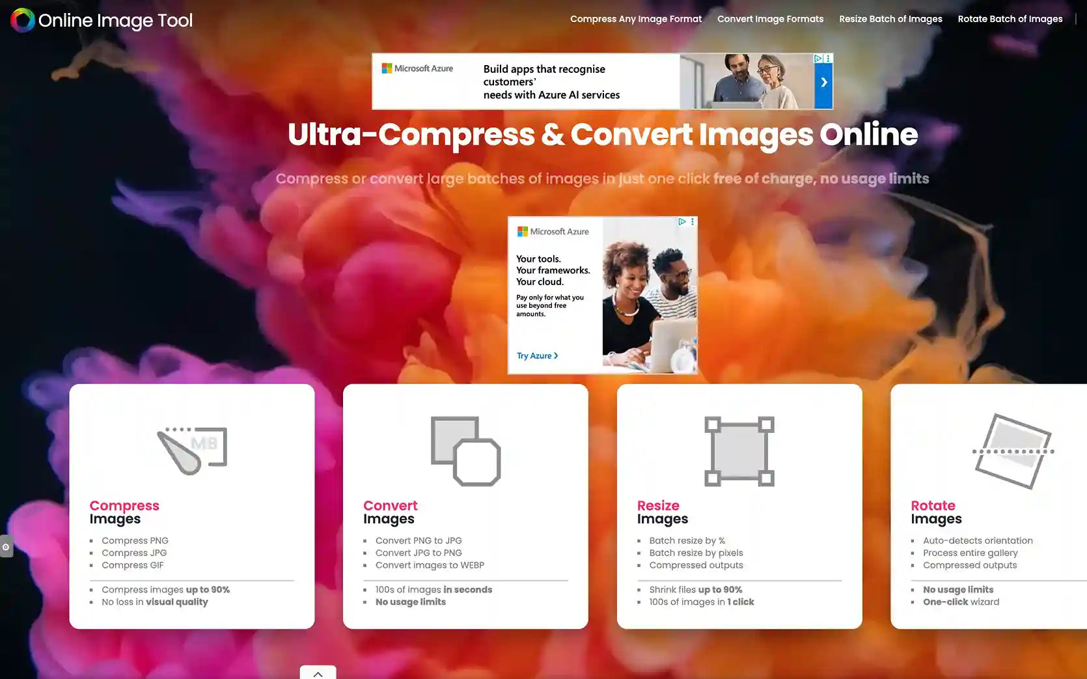This screenshot has height=679, width=1087.
Task: Click the blue arrow on the Azure banner
Action: (x=823, y=82)
